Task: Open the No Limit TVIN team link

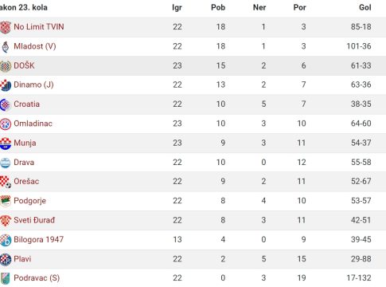Action: 39,27
